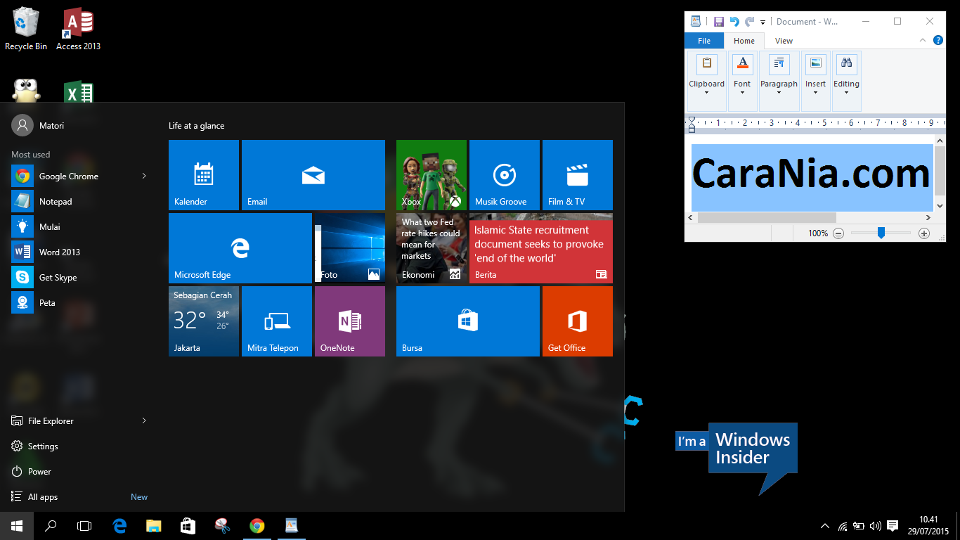Toggle the Start menu closed via Start button
The image size is (960, 540).
point(15,525)
